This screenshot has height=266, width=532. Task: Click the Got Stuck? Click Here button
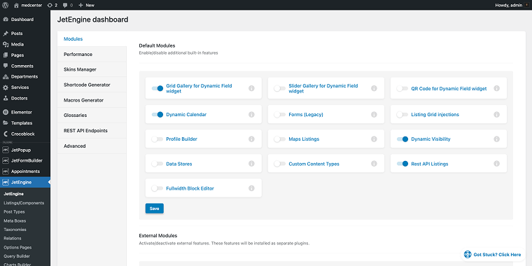point(493,255)
